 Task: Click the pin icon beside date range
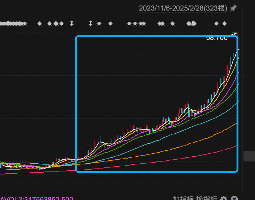pyautogui.click(x=233, y=8)
